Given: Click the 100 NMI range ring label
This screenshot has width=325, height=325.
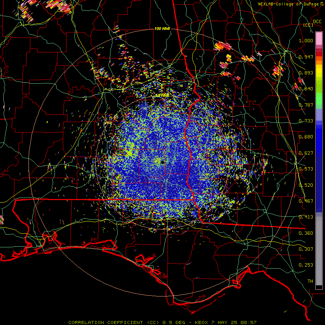Looking at the screenshot, I should click(x=162, y=29).
